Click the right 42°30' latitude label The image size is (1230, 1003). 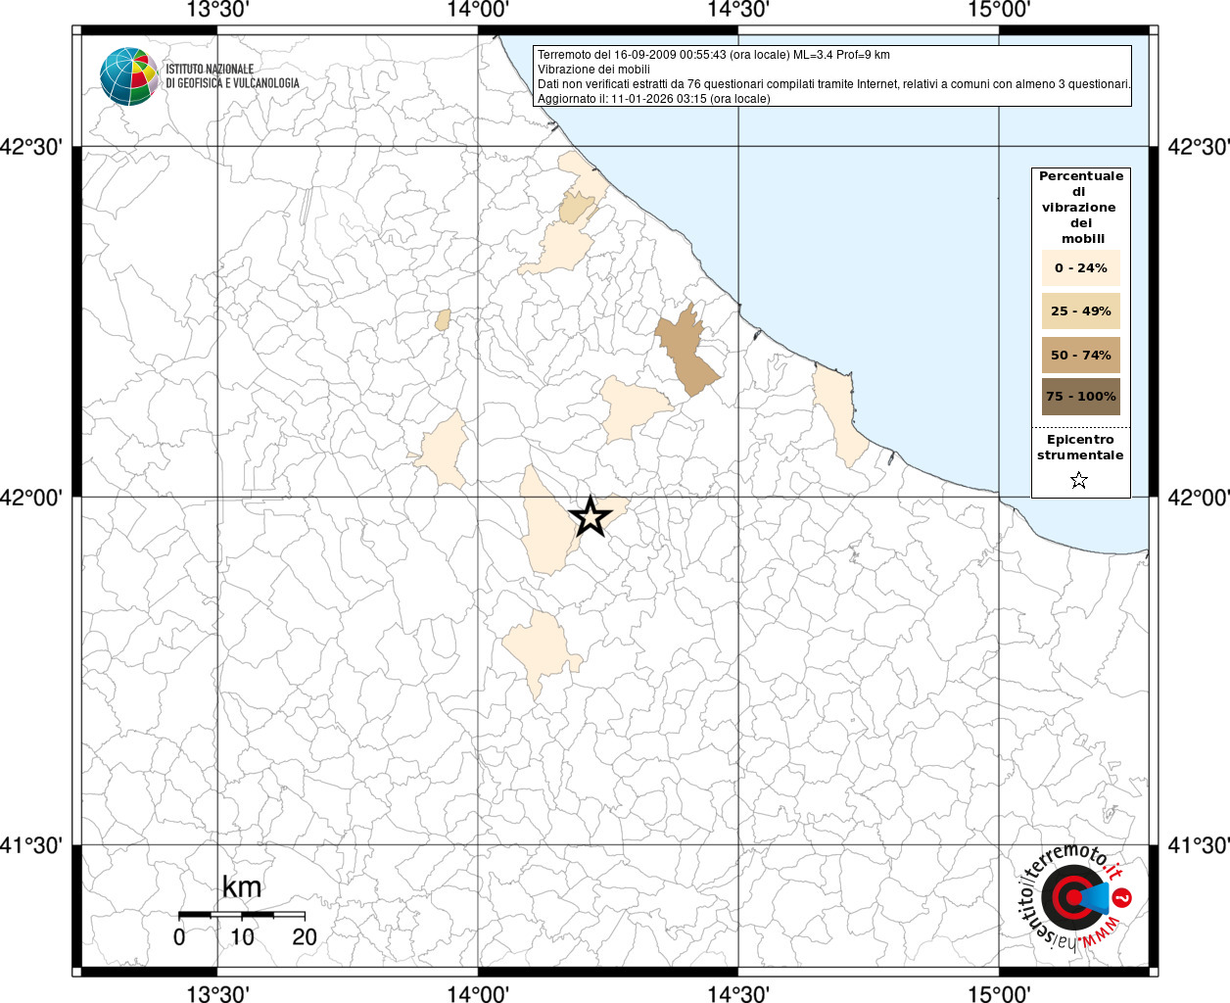click(1199, 147)
